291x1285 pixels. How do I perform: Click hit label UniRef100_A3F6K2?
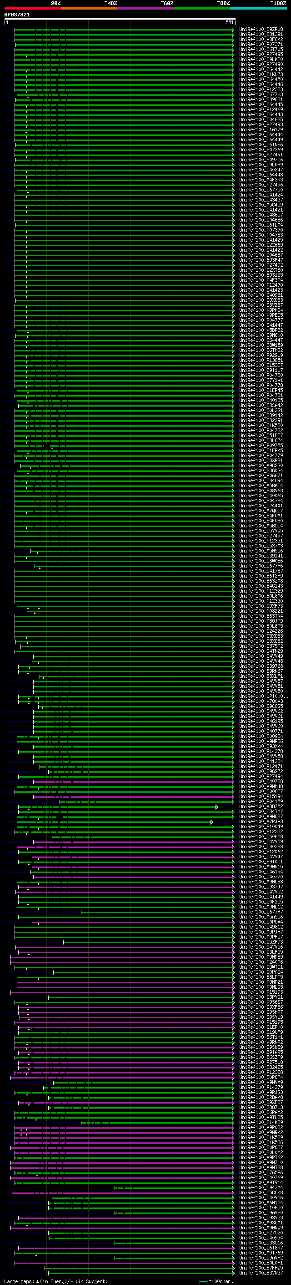pyautogui.click(x=261, y=39)
